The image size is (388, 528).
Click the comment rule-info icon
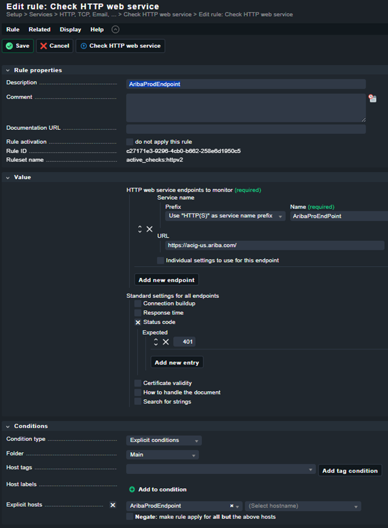tap(372, 98)
